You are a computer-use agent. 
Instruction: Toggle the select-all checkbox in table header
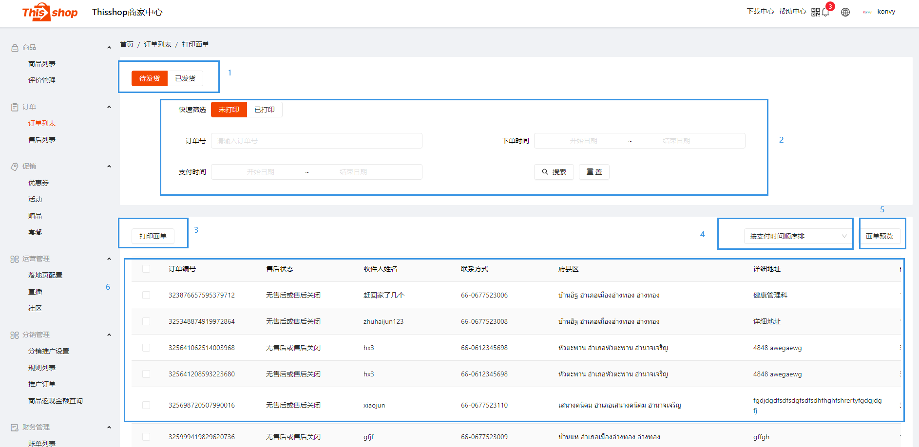(x=146, y=269)
